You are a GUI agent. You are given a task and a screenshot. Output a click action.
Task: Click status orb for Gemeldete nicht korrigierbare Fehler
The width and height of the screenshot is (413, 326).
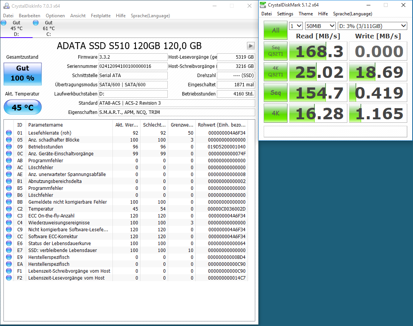[x=9, y=202]
